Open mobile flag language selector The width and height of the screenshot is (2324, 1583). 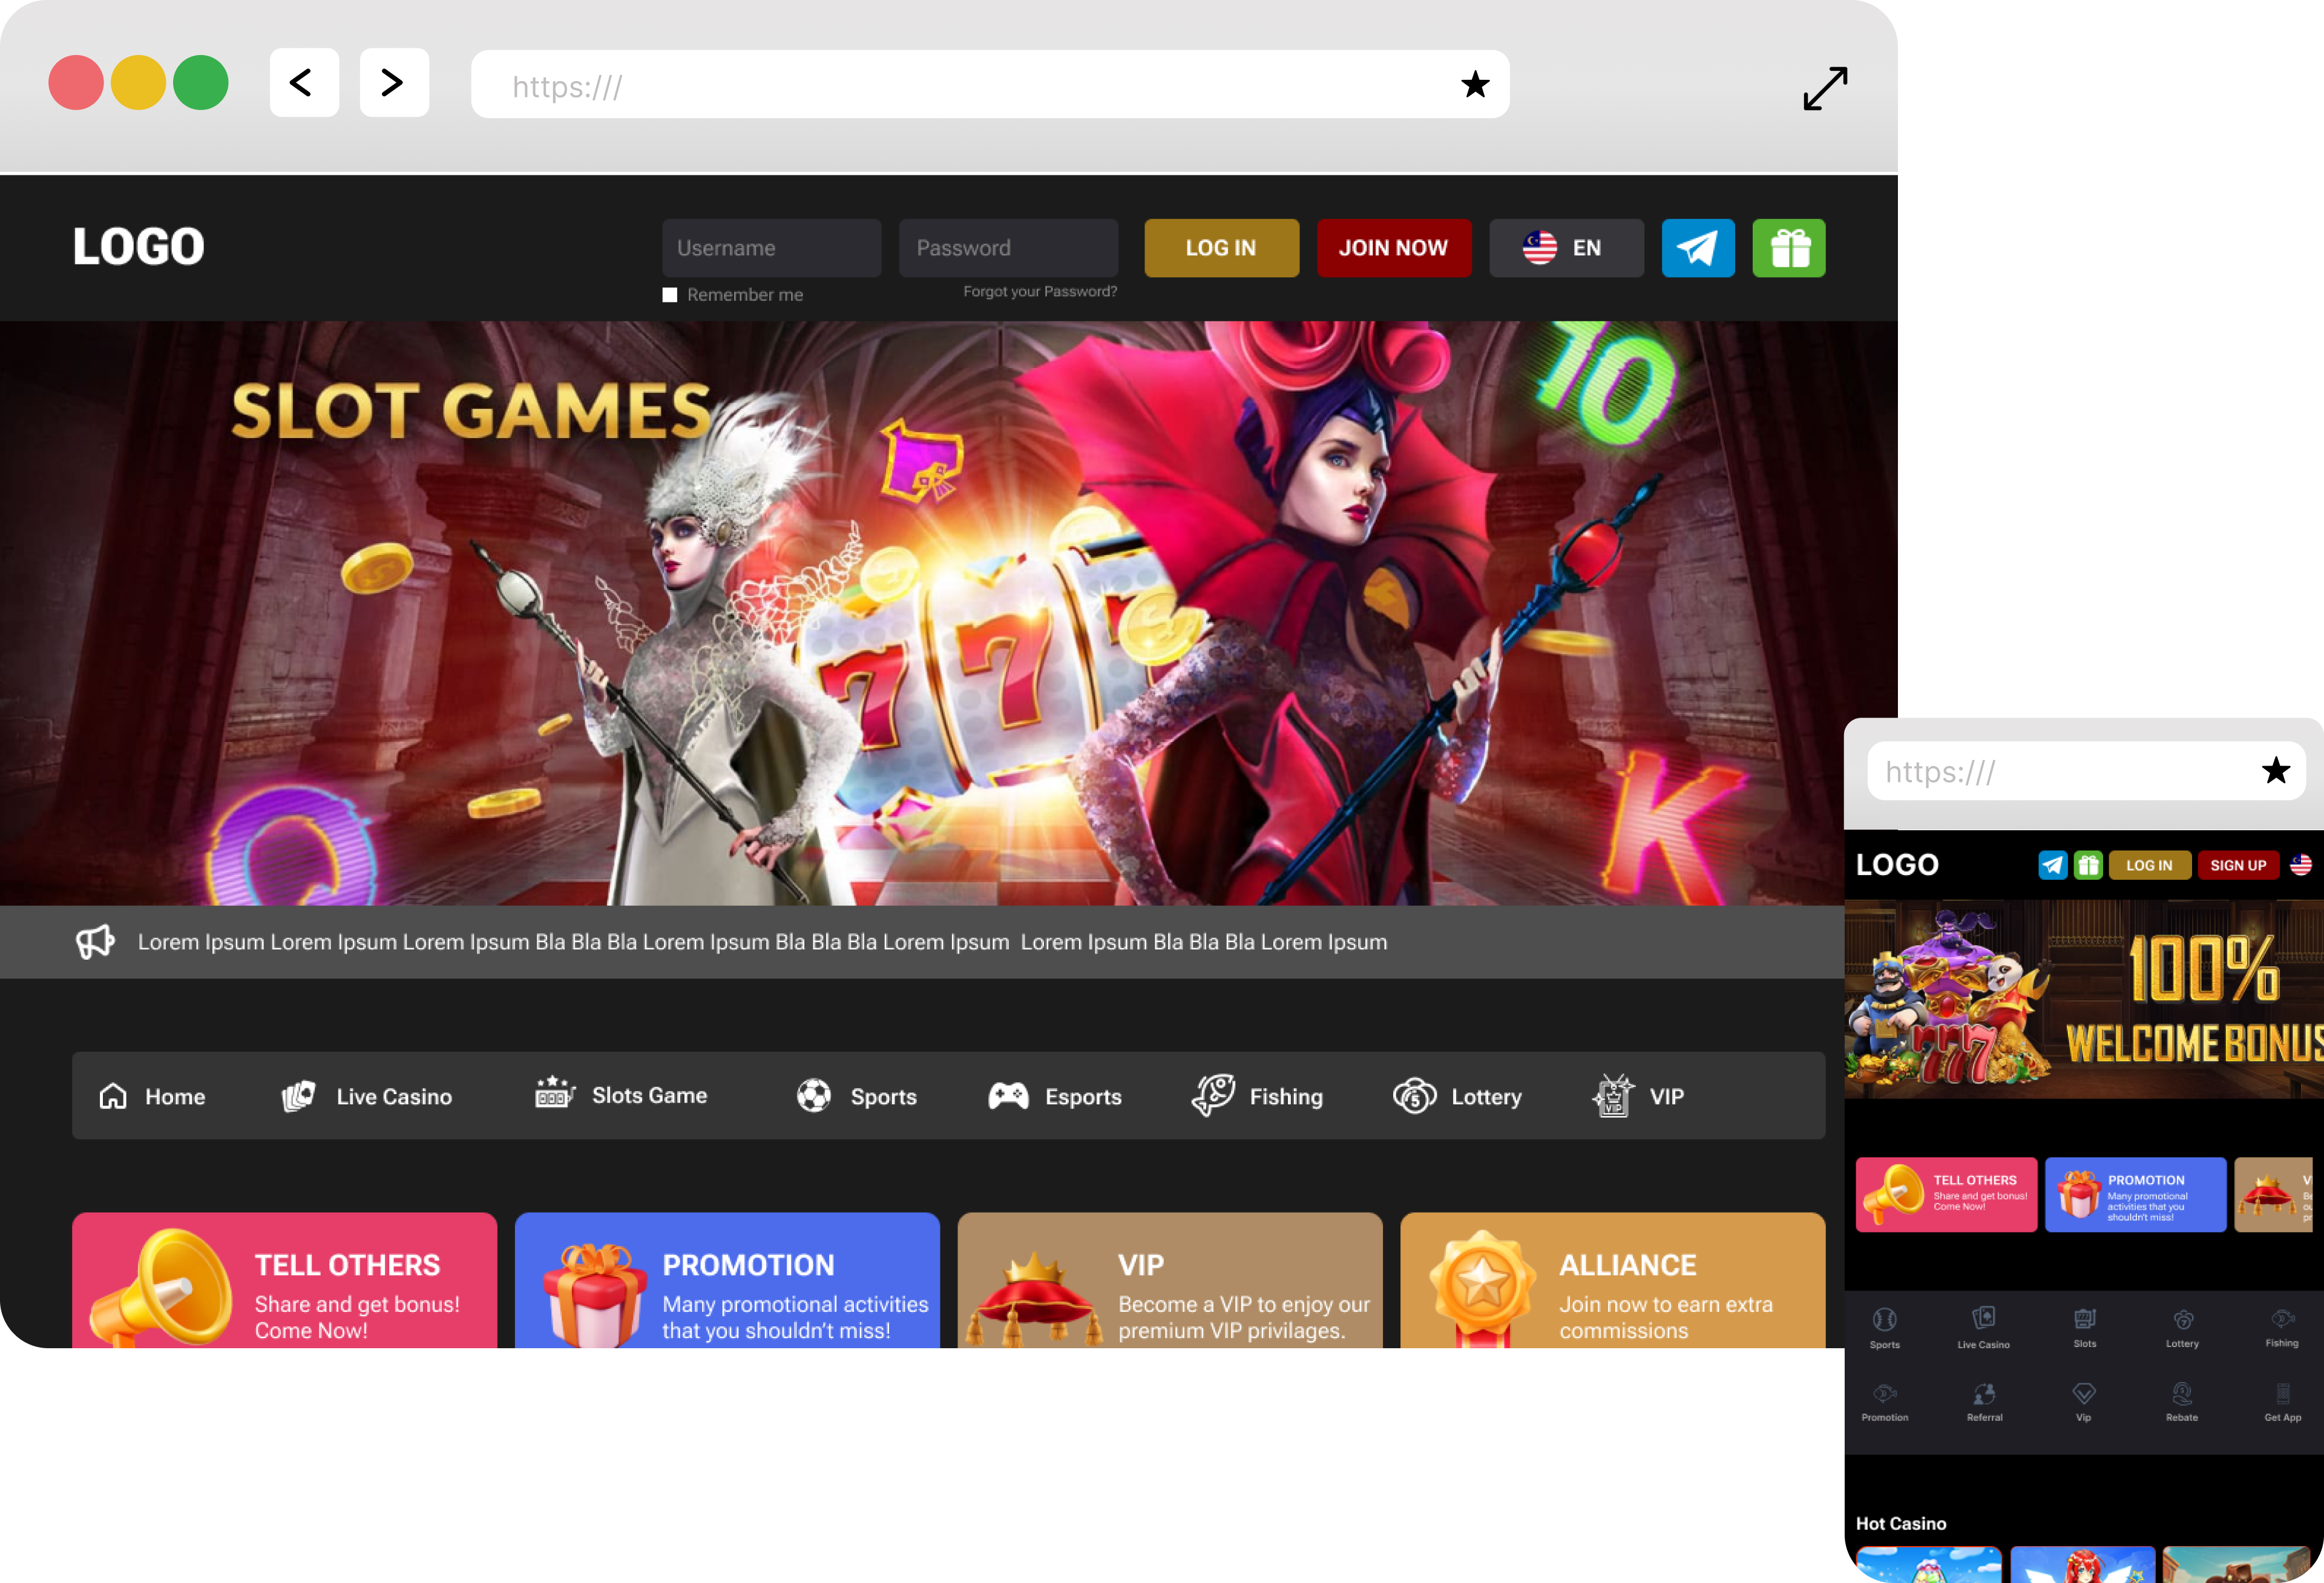click(2300, 865)
